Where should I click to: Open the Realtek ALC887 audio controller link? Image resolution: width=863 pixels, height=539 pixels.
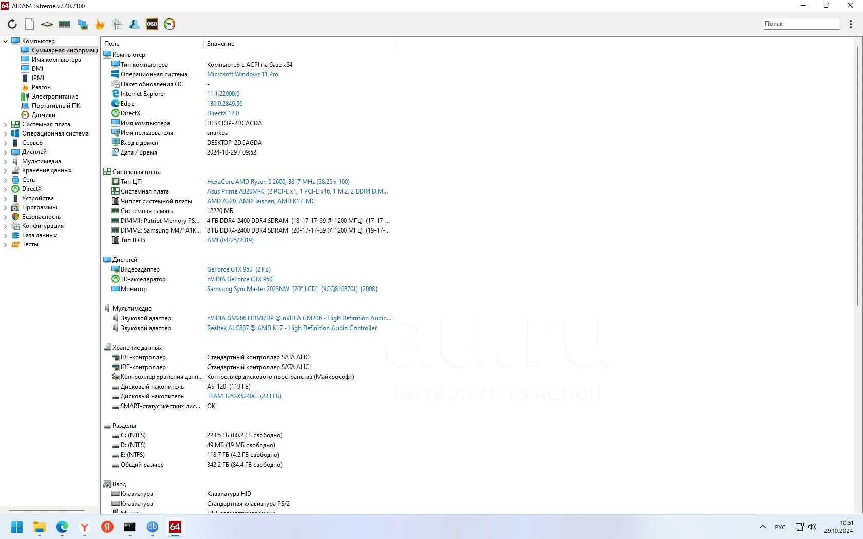pos(292,328)
